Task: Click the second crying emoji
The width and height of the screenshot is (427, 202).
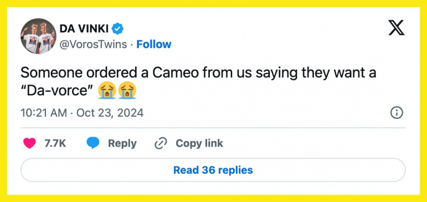Action: (x=128, y=91)
